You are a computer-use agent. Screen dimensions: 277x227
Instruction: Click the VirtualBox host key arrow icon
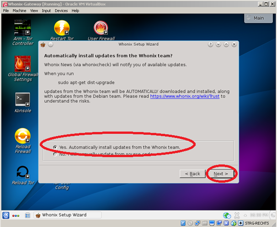coord(240,223)
